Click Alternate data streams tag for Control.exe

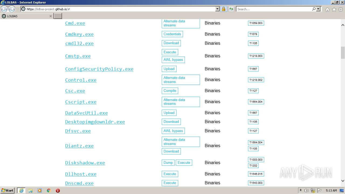[x=181, y=80]
